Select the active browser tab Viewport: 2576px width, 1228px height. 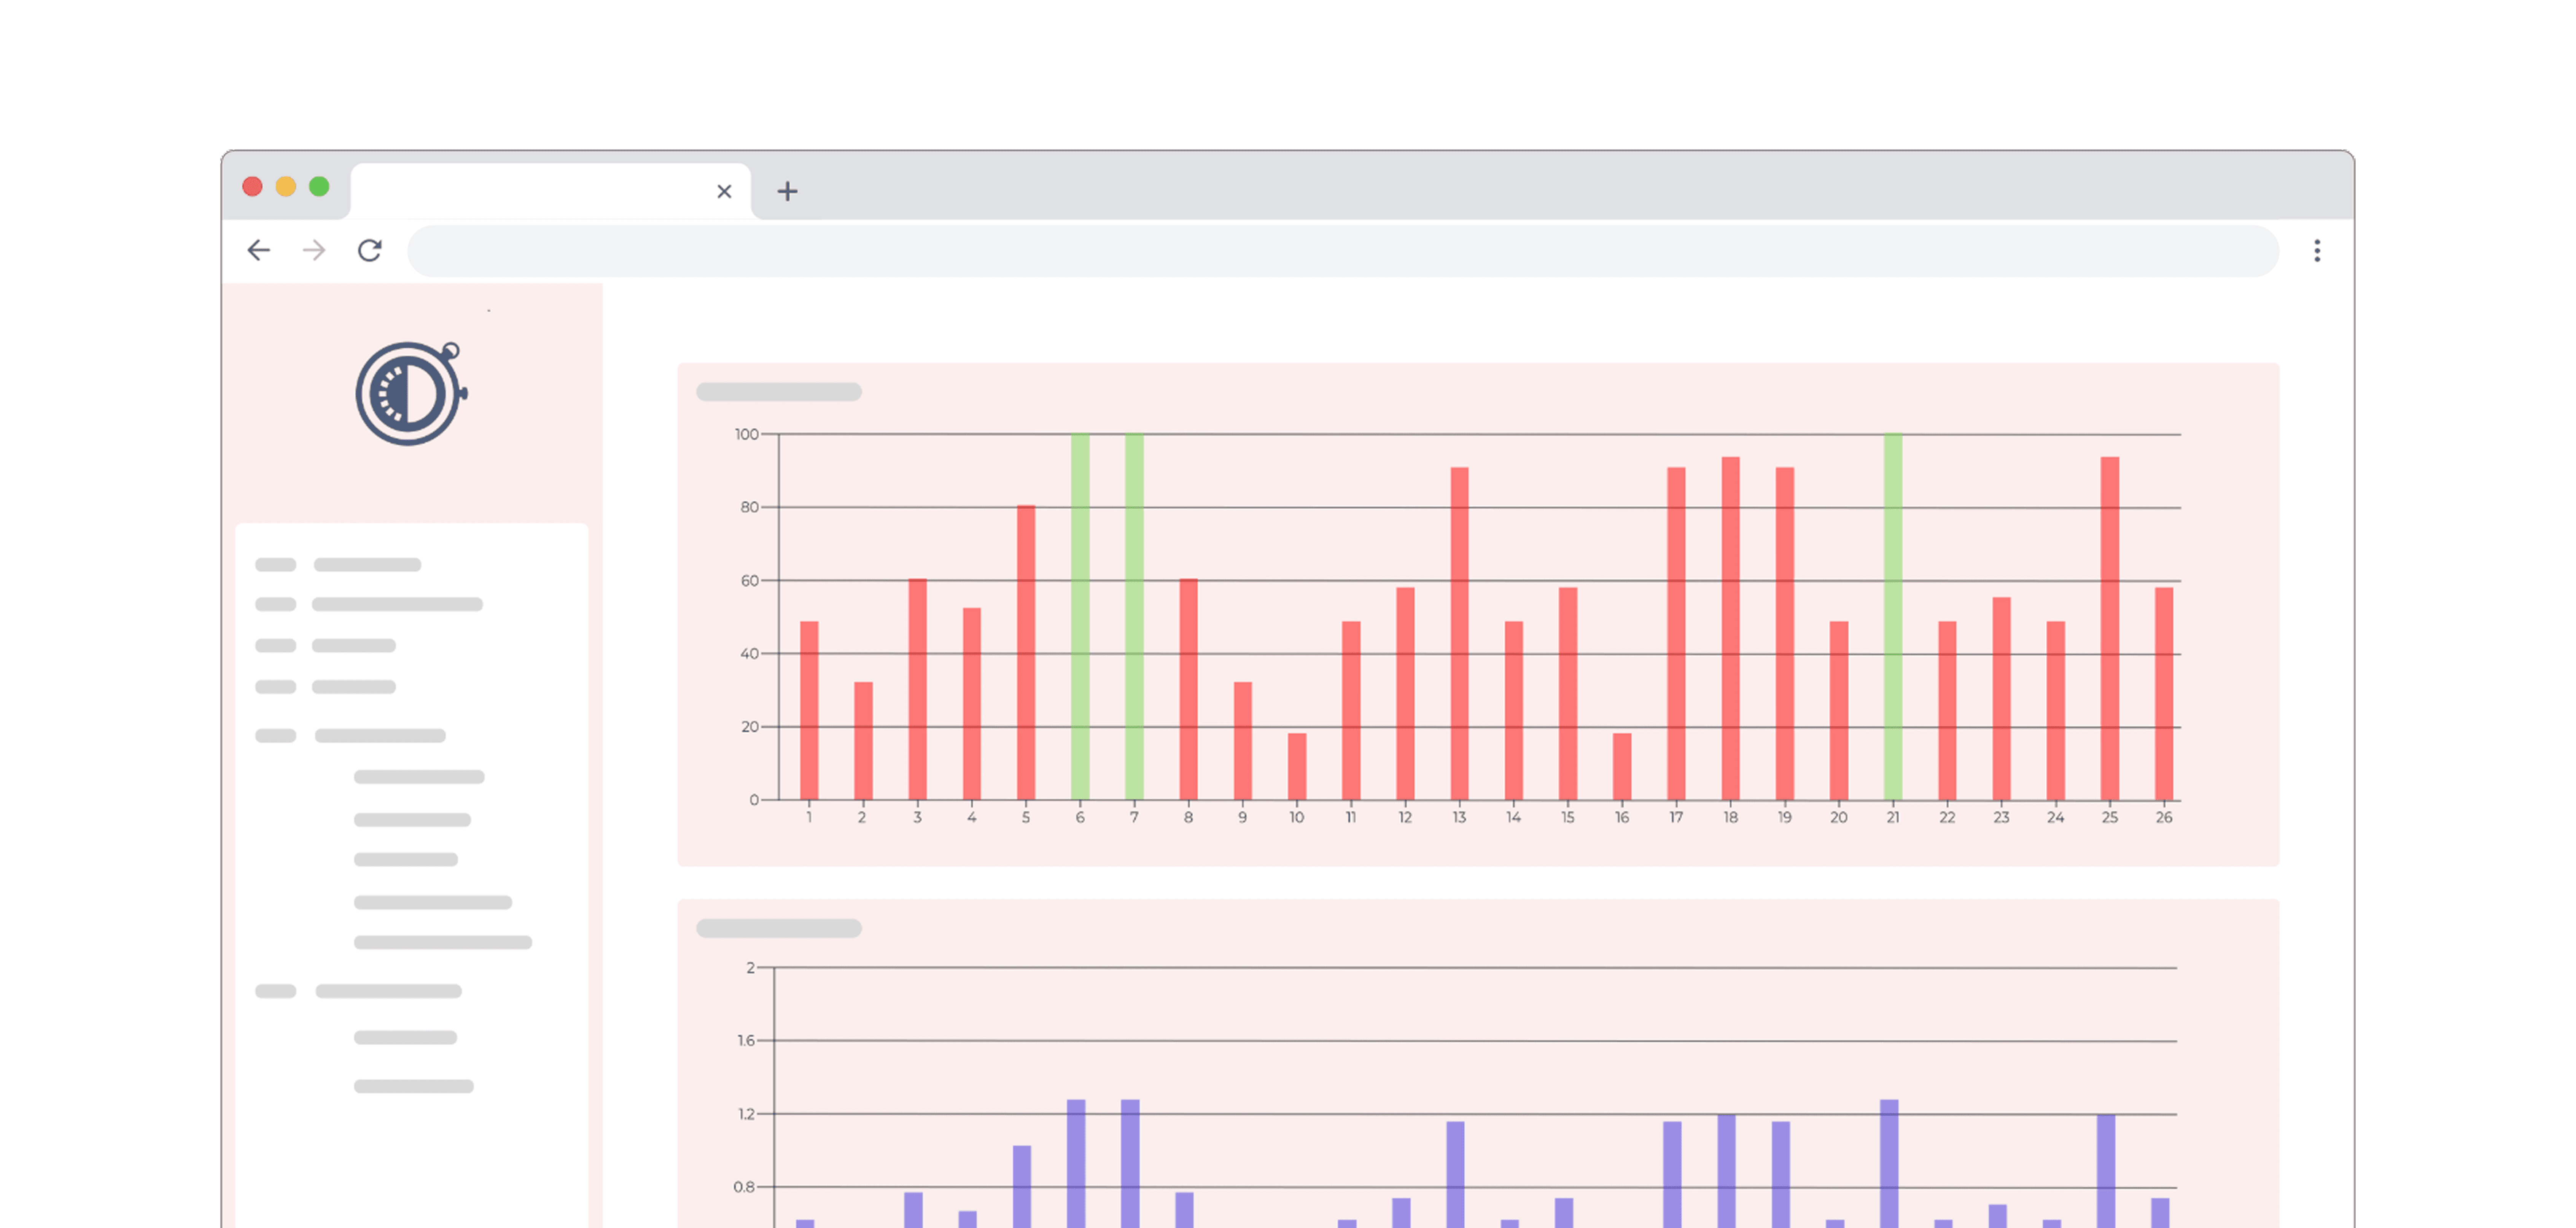click(x=550, y=191)
